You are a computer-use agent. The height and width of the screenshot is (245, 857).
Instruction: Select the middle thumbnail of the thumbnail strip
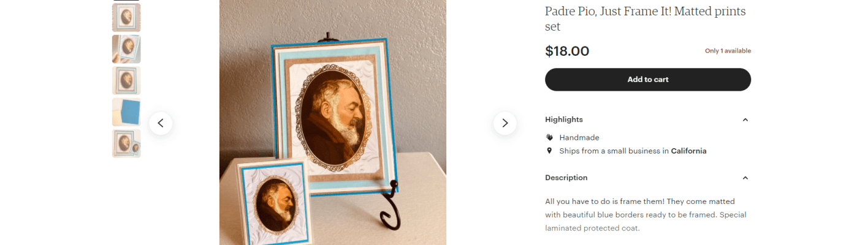(x=126, y=80)
